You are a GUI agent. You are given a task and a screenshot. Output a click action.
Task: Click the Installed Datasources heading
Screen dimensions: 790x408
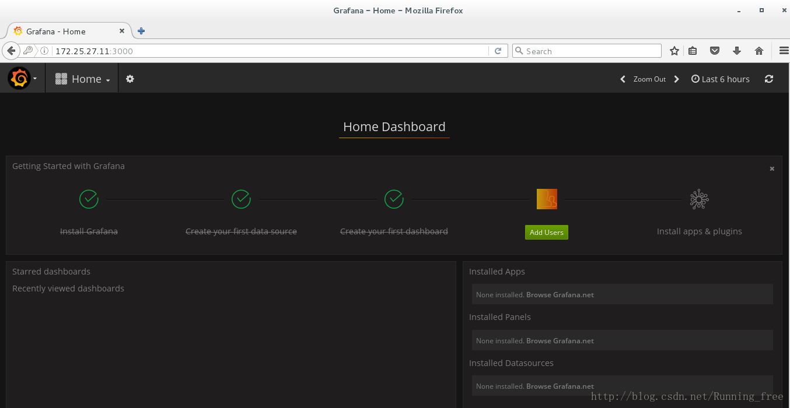pos(511,363)
